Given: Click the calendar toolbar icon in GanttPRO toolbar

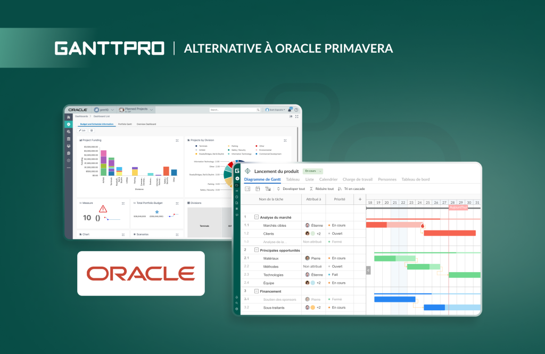Looking at the screenshot, I should pyautogui.click(x=258, y=189).
